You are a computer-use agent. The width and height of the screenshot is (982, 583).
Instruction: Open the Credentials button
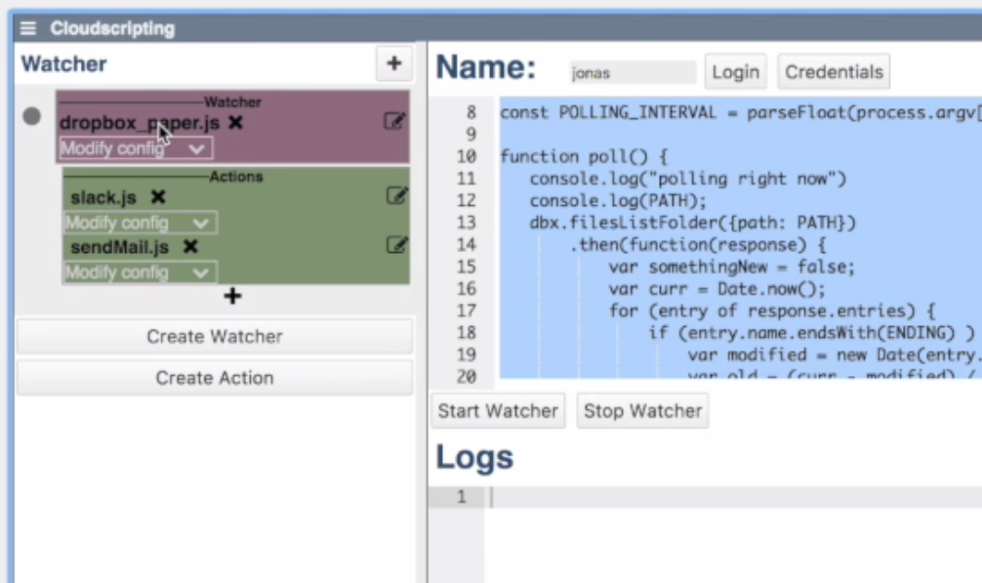coord(834,72)
